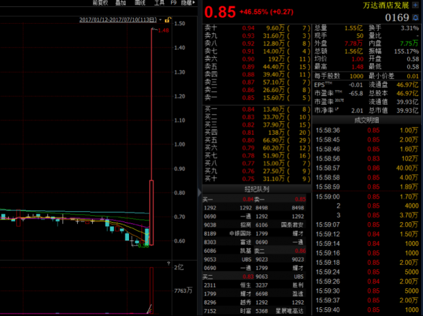Click the tall red latest candlestick body
This screenshot has height=316, width=423.
[x=151, y=212]
